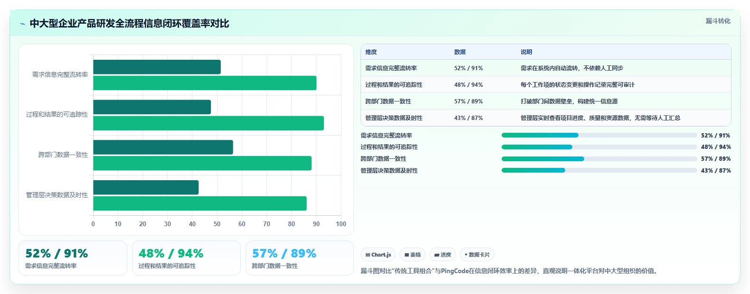
Task: Click table cell 43% / 87%
Action: pyautogui.click(x=468, y=118)
